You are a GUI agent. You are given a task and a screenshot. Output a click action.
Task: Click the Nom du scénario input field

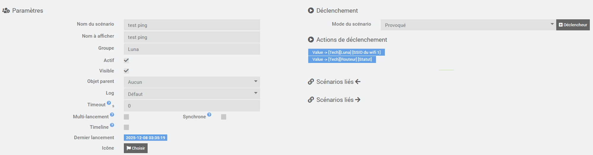pyautogui.click(x=192, y=25)
